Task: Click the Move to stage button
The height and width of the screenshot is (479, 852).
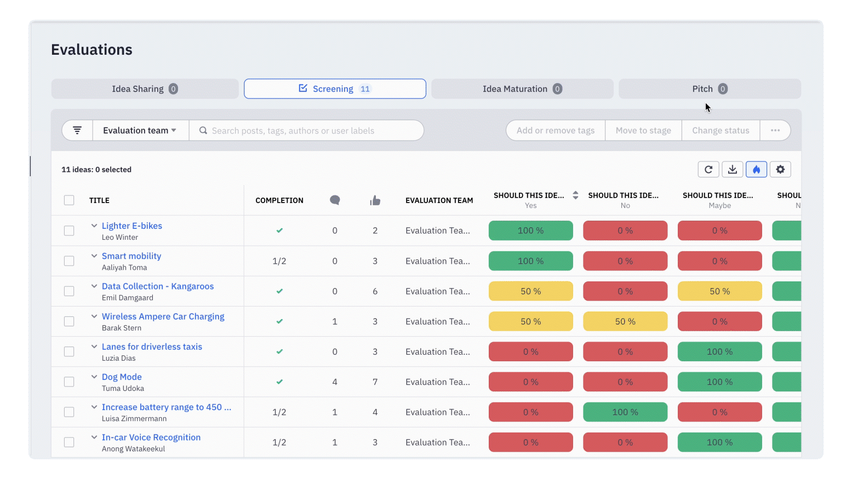Action: (x=643, y=130)
